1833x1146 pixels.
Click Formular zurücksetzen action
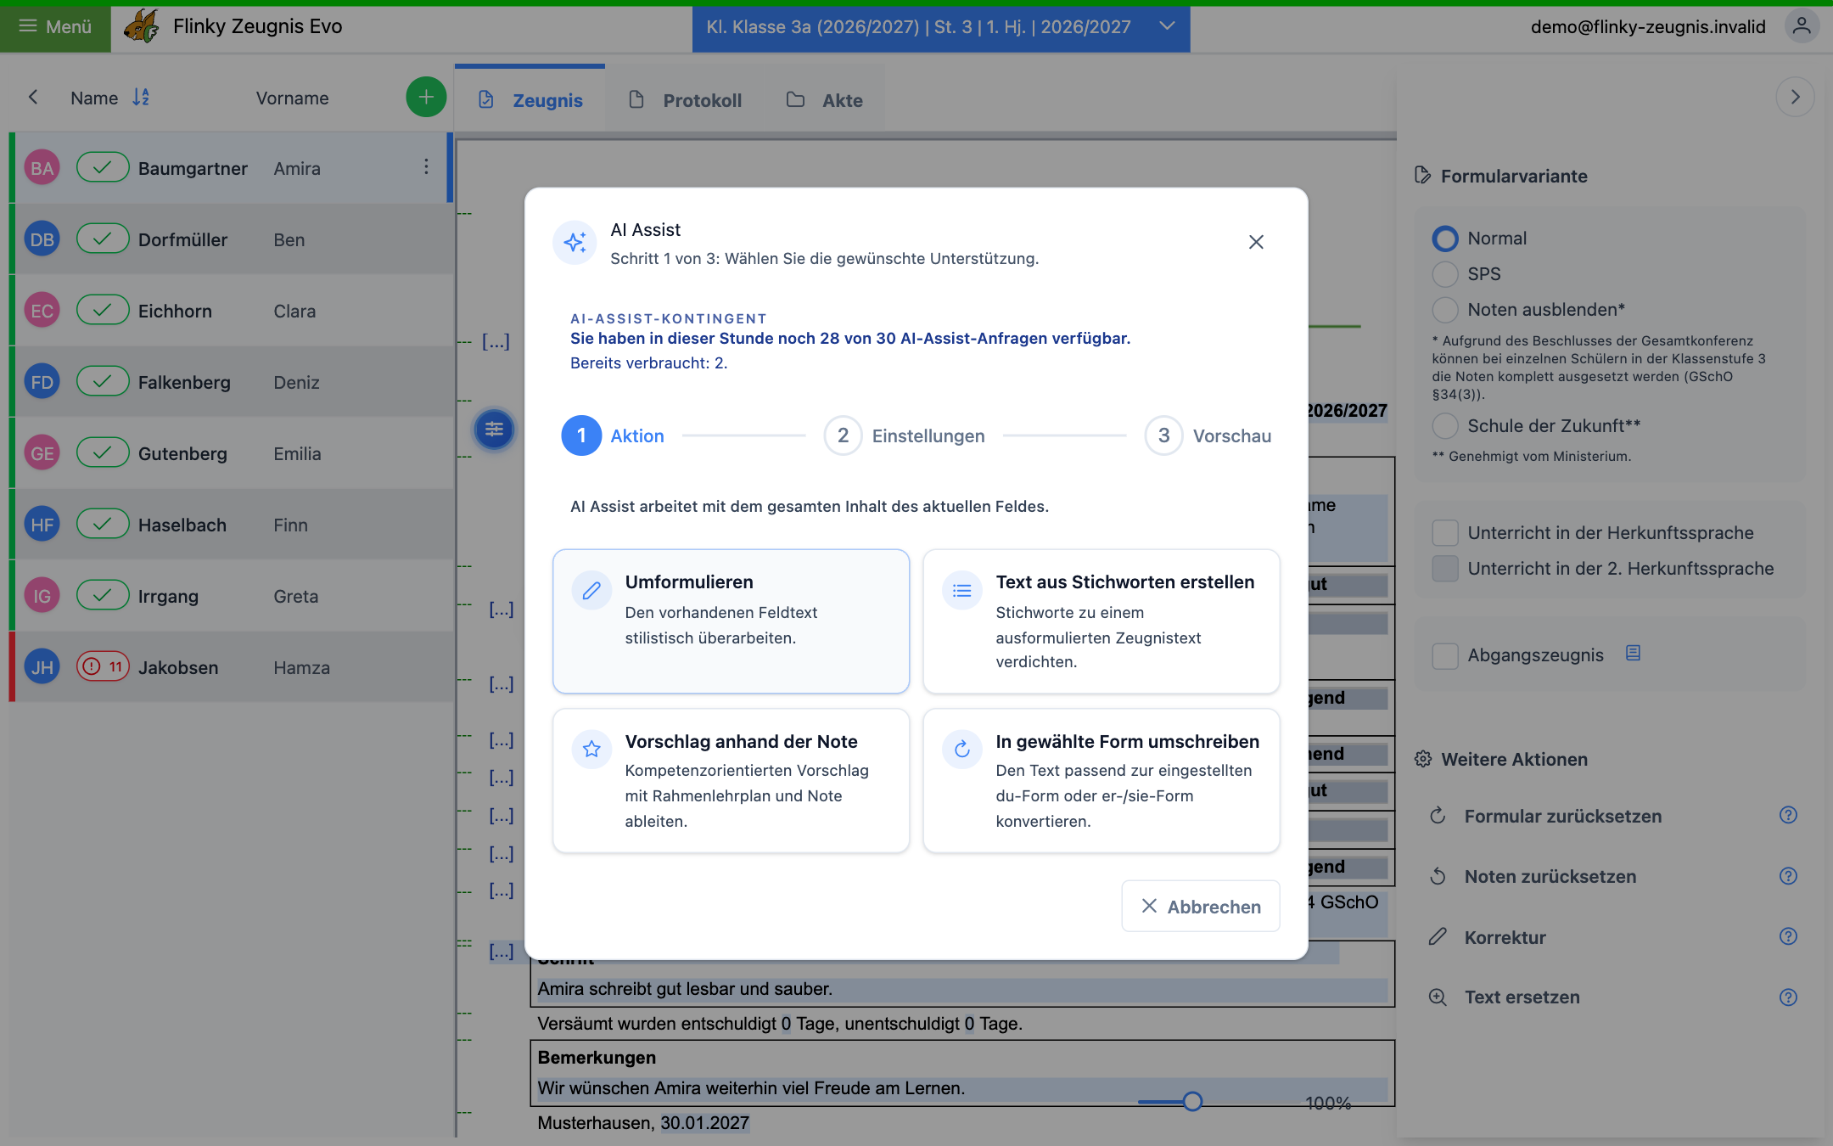click(1562, 816)
